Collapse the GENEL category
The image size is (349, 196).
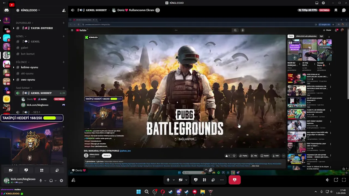click(x=21, y=36)
